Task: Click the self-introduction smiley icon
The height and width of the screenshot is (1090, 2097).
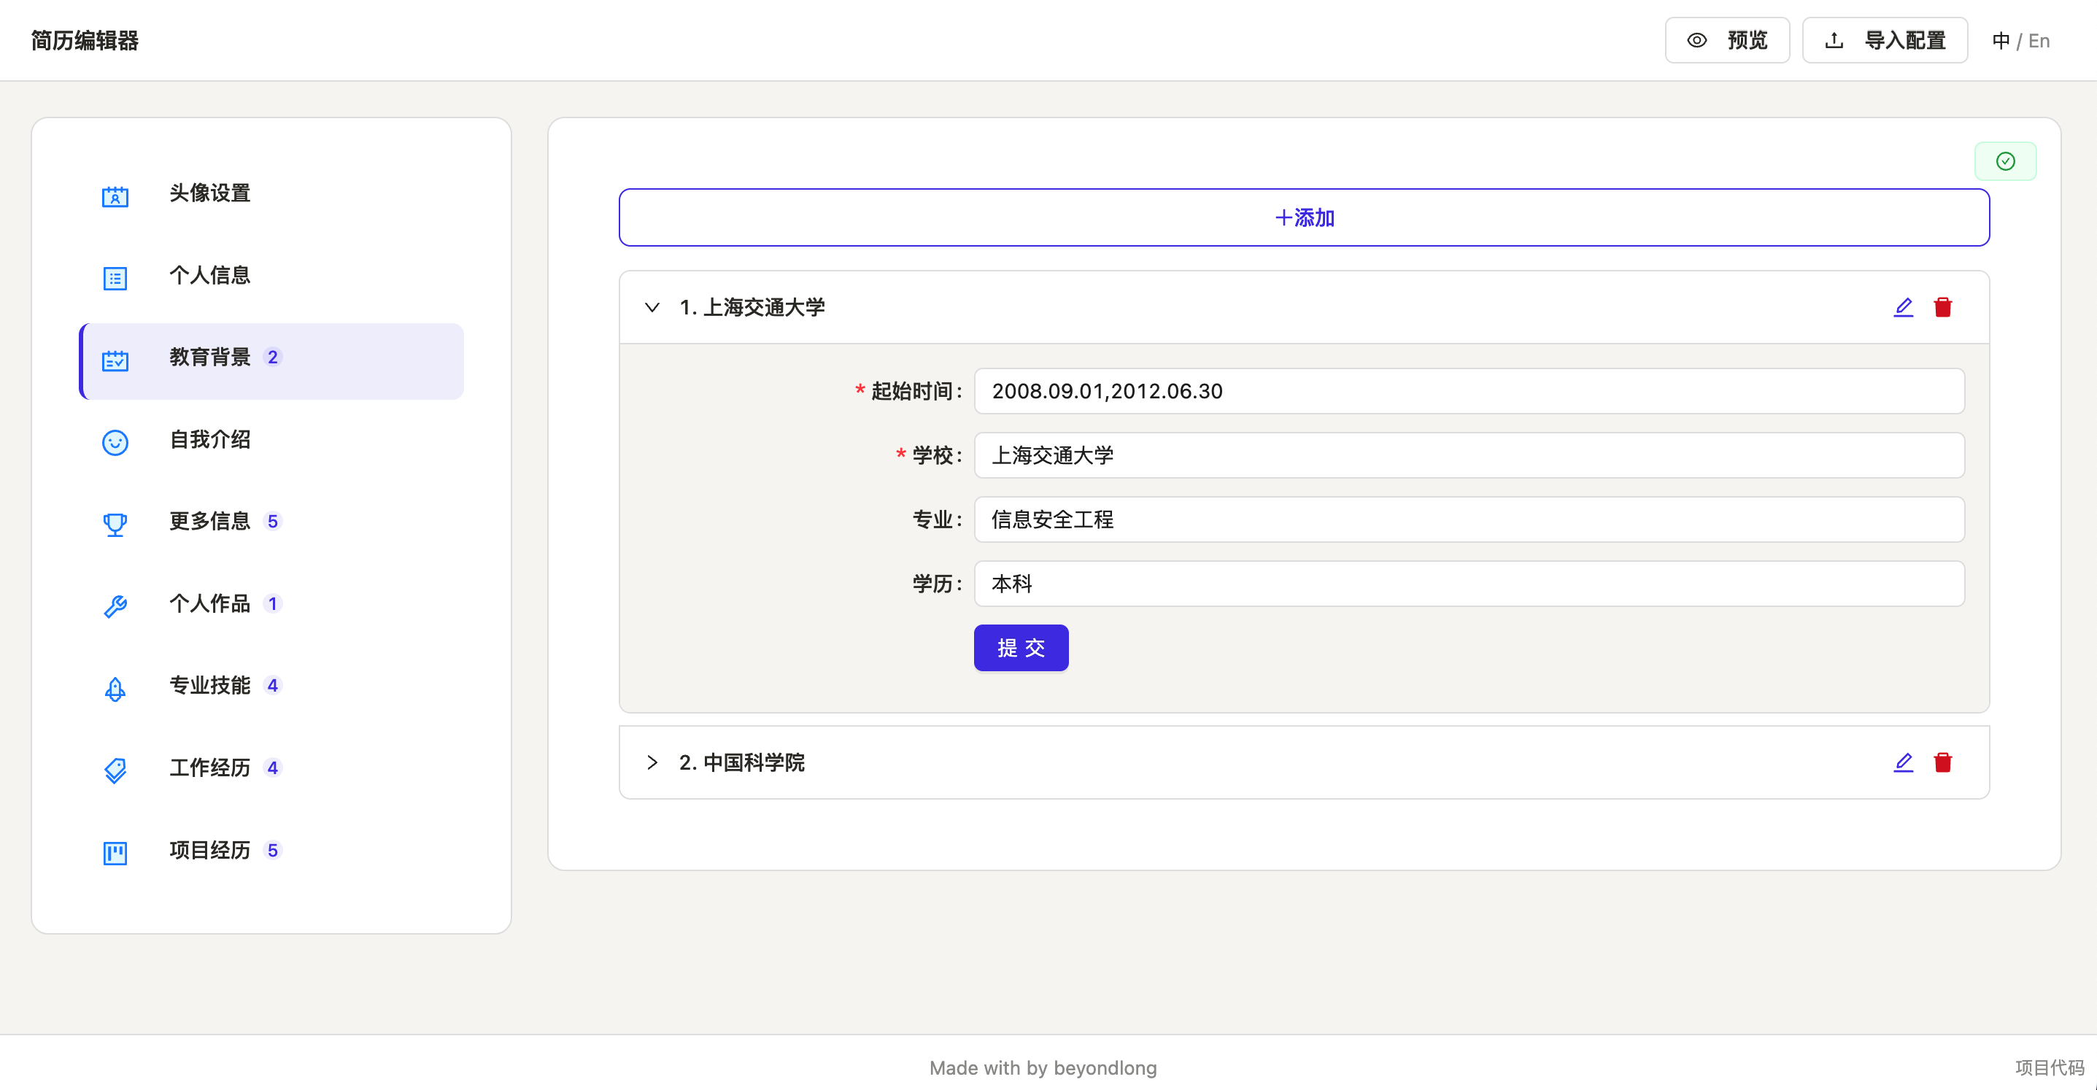Action: 115,442
